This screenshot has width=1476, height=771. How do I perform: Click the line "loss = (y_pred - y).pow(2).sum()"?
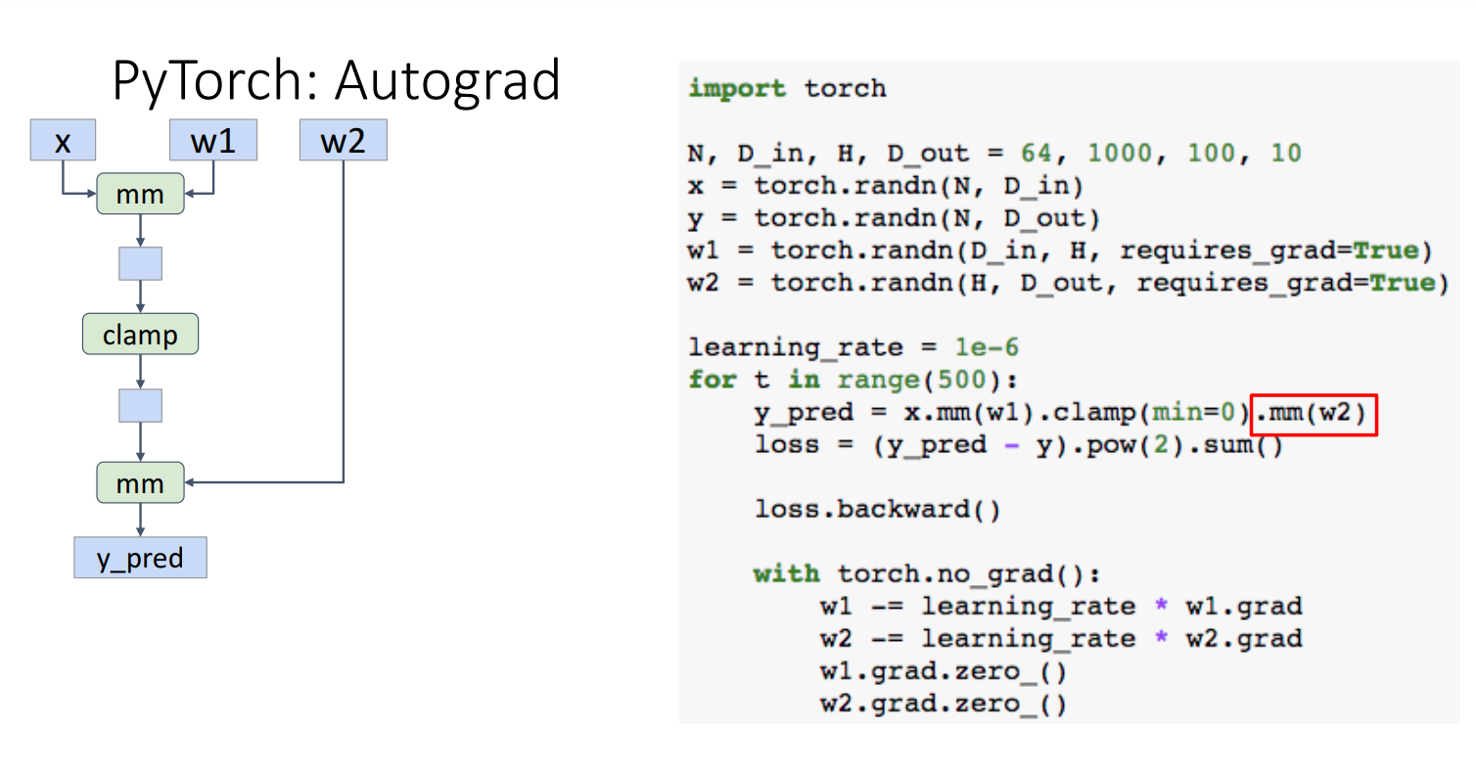(x=1019, y=445)
